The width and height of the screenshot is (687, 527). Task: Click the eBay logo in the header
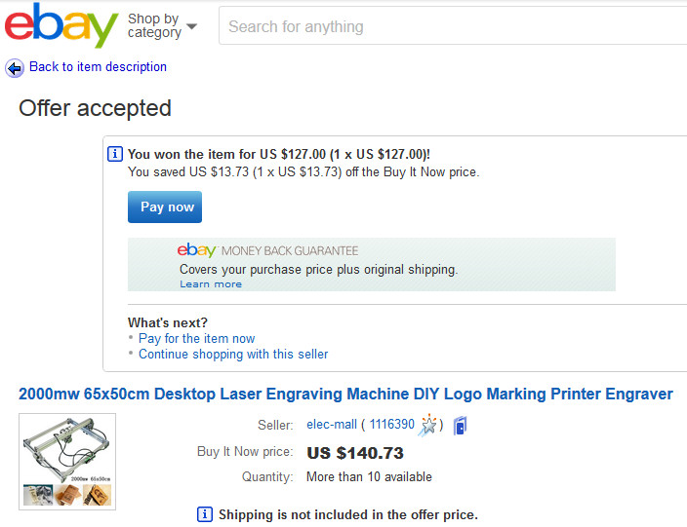61,25
